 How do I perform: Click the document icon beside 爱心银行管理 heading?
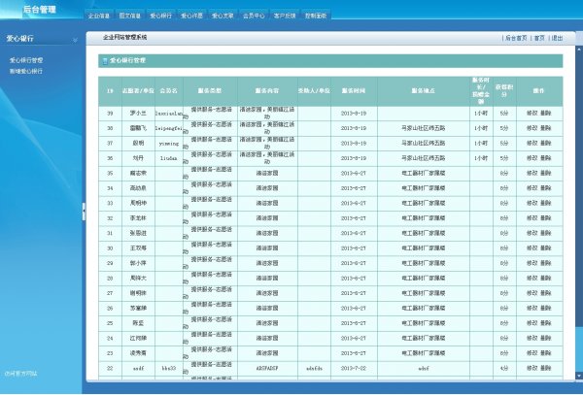click(x=105, y=61)
